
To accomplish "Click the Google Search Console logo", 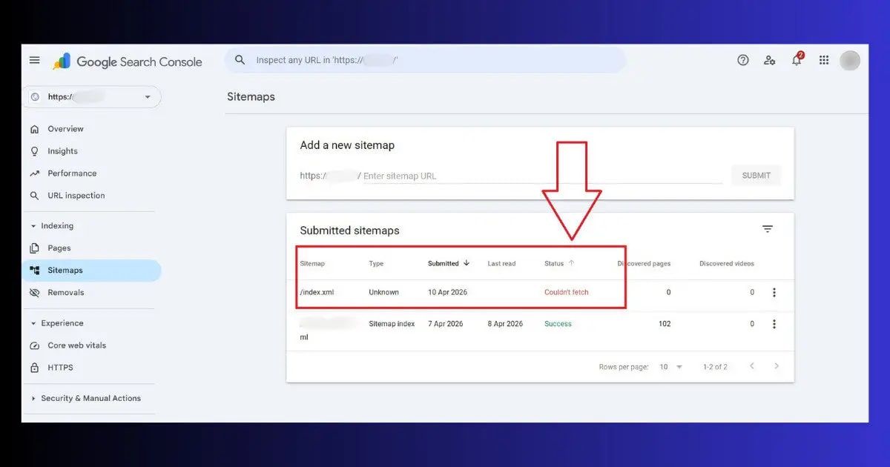I will tap(126, 62).
